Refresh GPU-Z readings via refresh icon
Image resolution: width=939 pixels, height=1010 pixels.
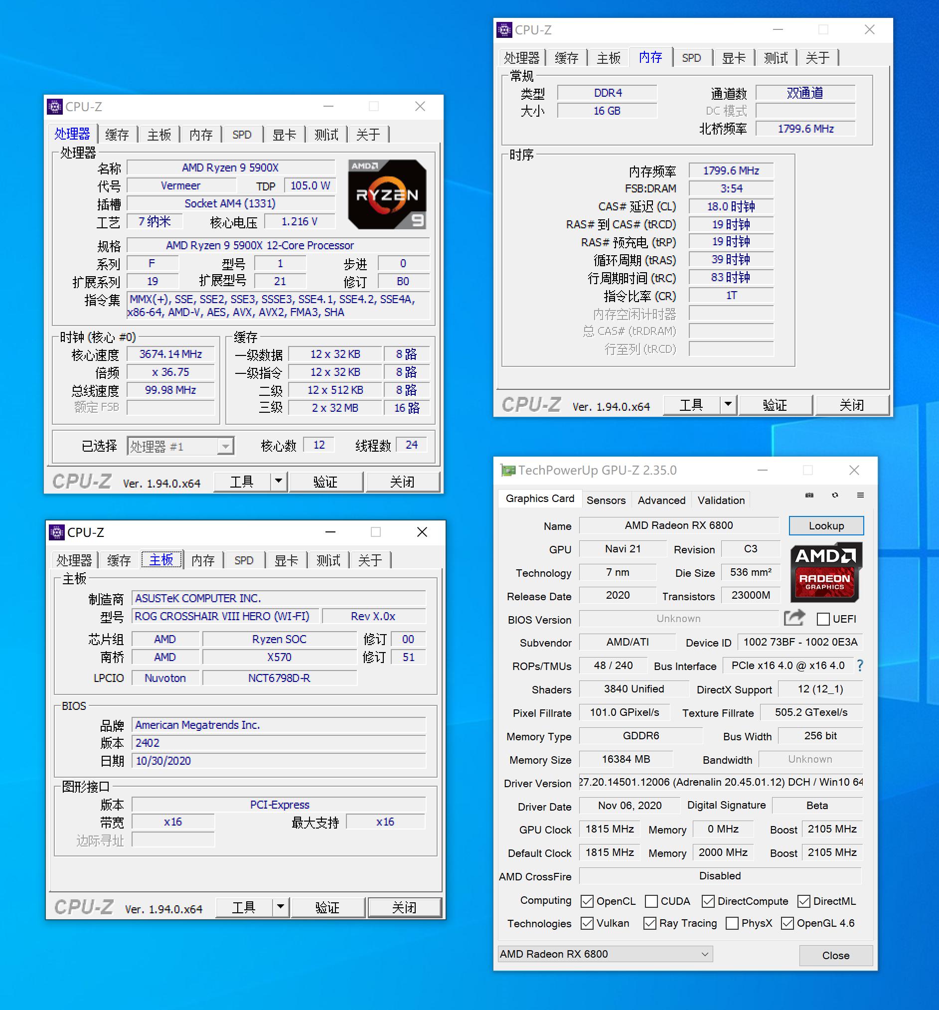834,495
